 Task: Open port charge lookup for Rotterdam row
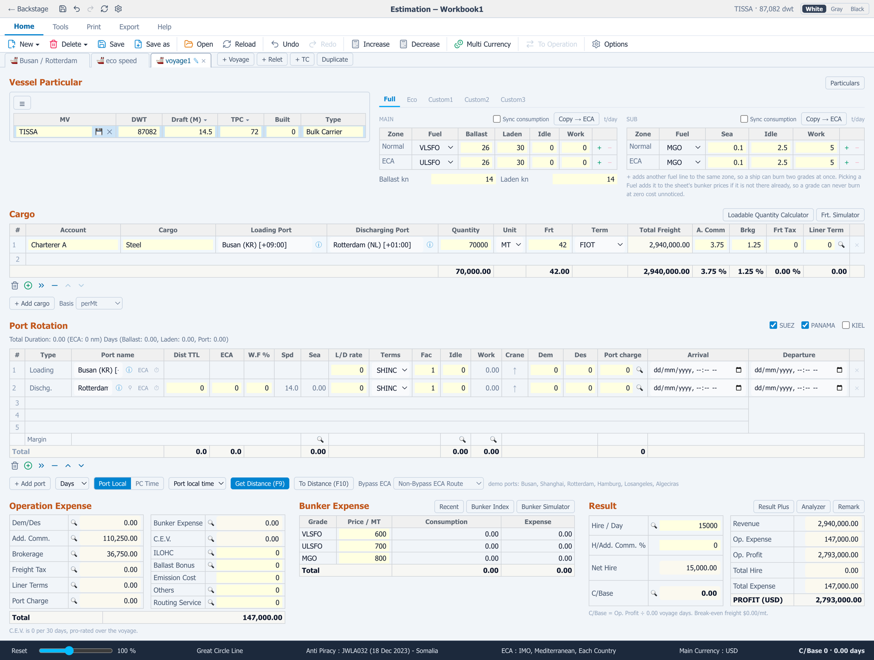pos(640,388)
